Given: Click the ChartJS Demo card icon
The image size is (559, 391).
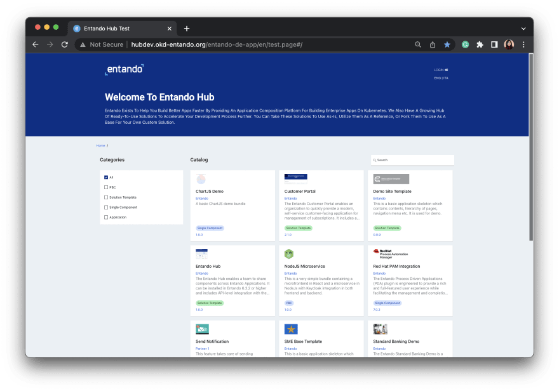Looking at the screenshot, I should tap(201, 179).
